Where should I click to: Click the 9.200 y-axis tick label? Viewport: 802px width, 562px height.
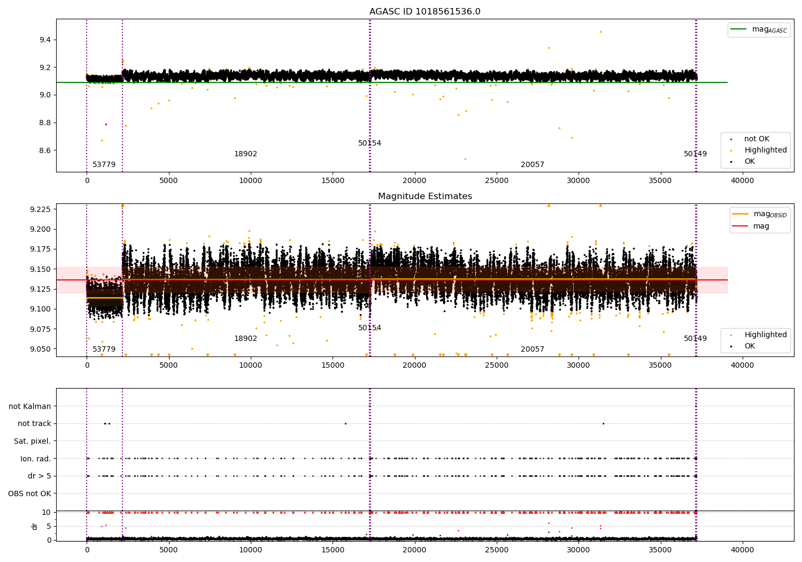40,230
